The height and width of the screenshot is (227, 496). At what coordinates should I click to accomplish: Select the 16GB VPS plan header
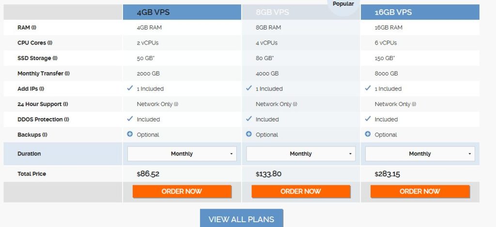420,12
